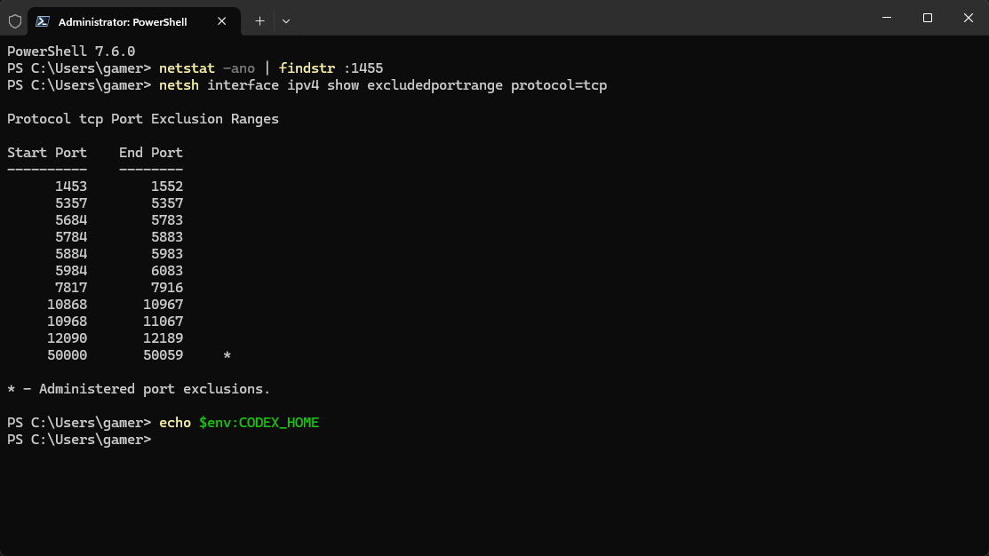Minimize the terminal window

[x=887, y=18]
